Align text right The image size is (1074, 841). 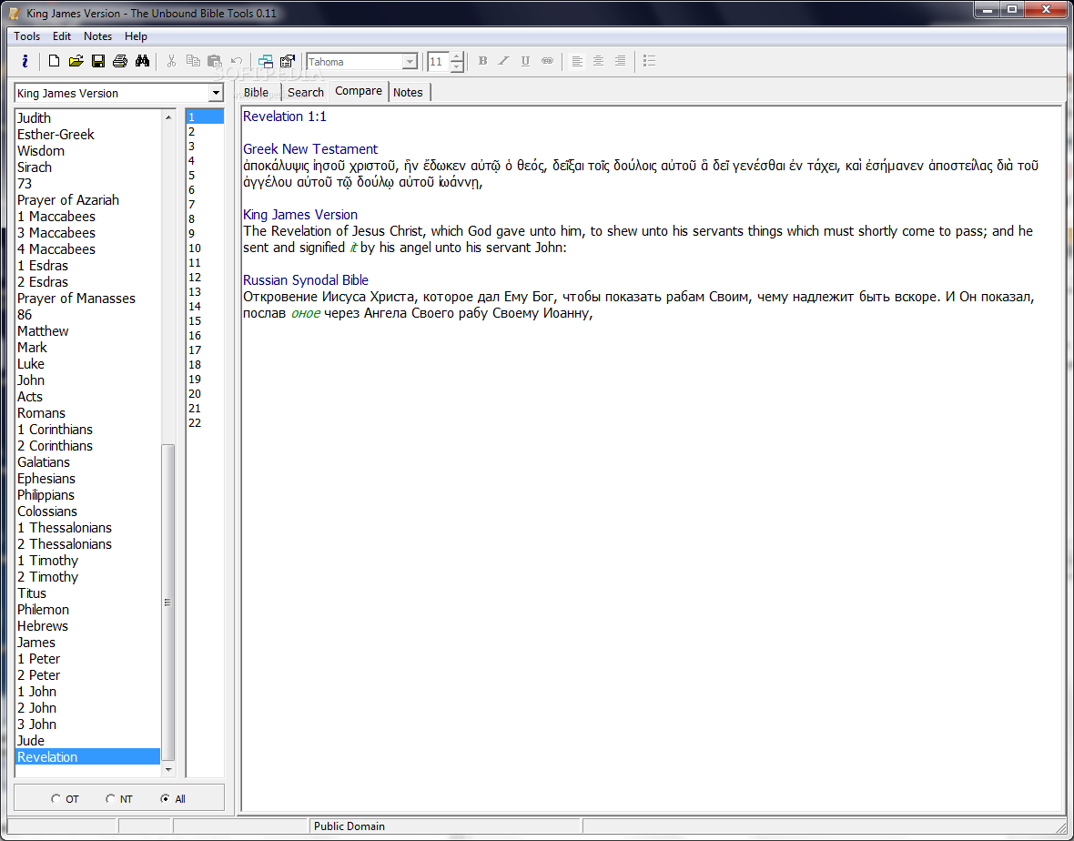[x=620, y=61]
